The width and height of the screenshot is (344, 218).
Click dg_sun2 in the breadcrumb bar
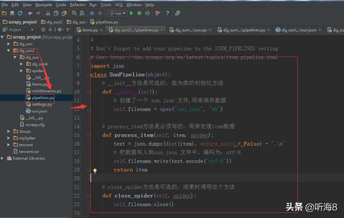pyautogui.click(x=52, y=22)
